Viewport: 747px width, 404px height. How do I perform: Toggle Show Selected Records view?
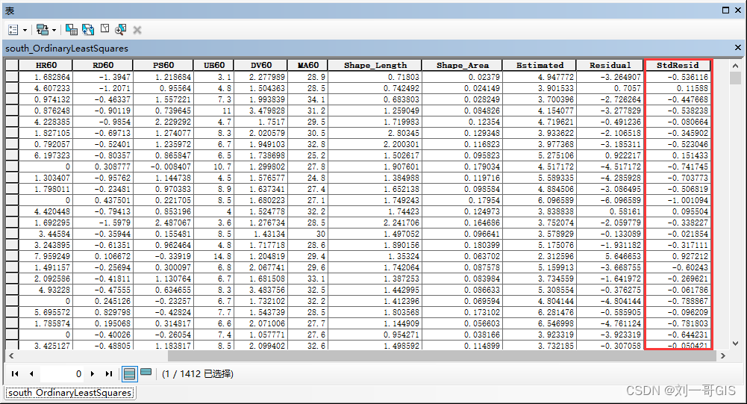(x=146, y=373)
